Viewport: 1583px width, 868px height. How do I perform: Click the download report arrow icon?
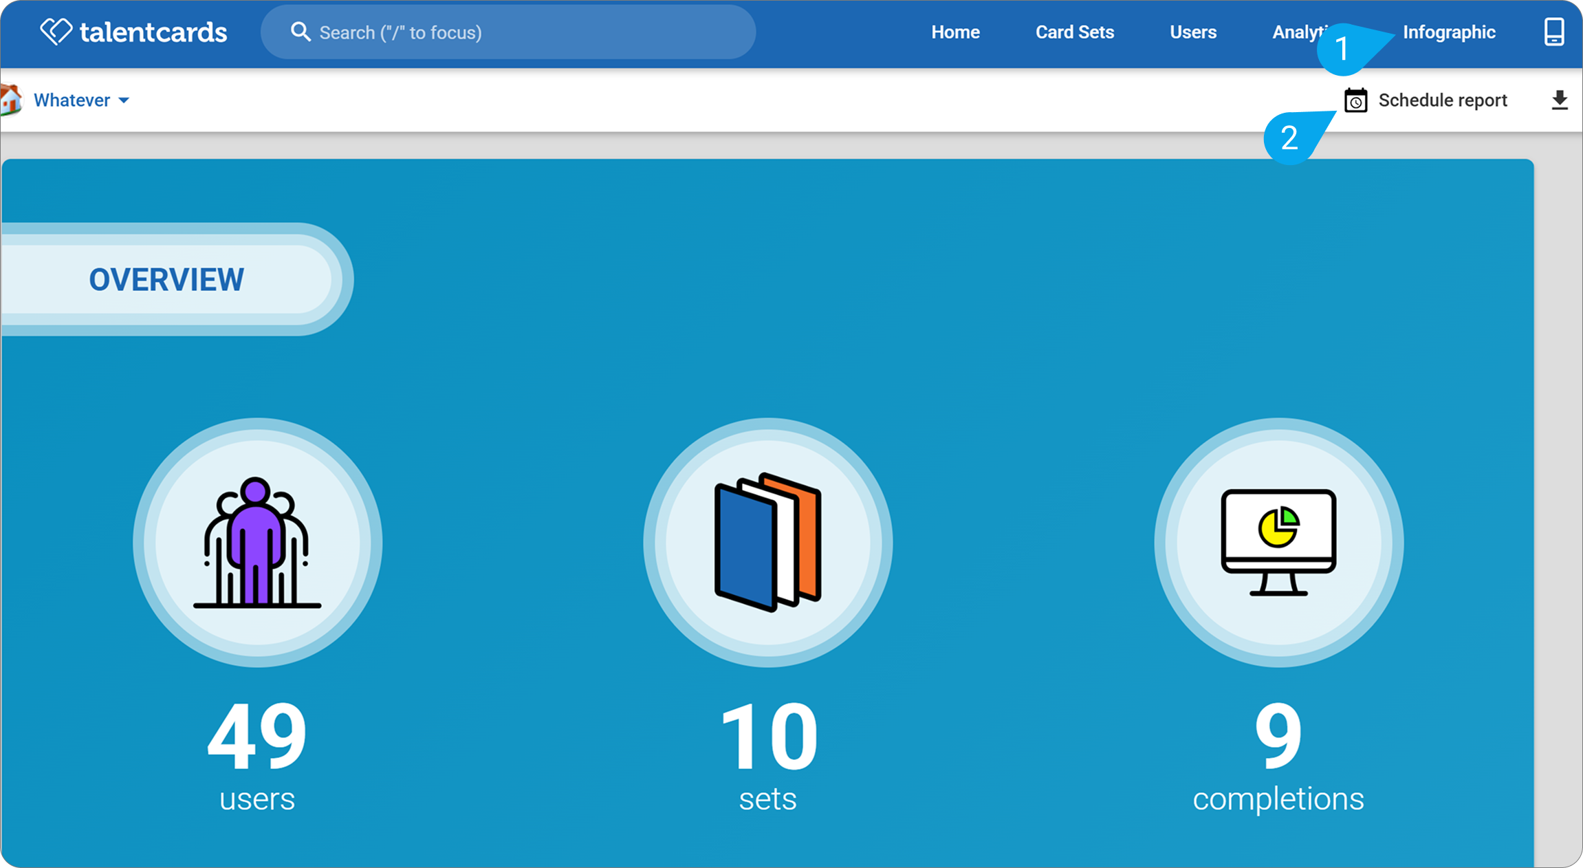[x=1560, y=100]
